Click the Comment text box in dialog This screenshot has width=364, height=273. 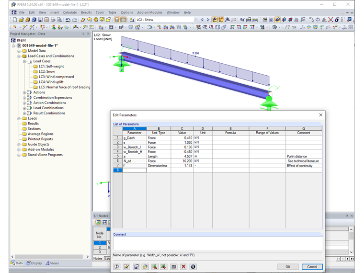coord(217,243)
